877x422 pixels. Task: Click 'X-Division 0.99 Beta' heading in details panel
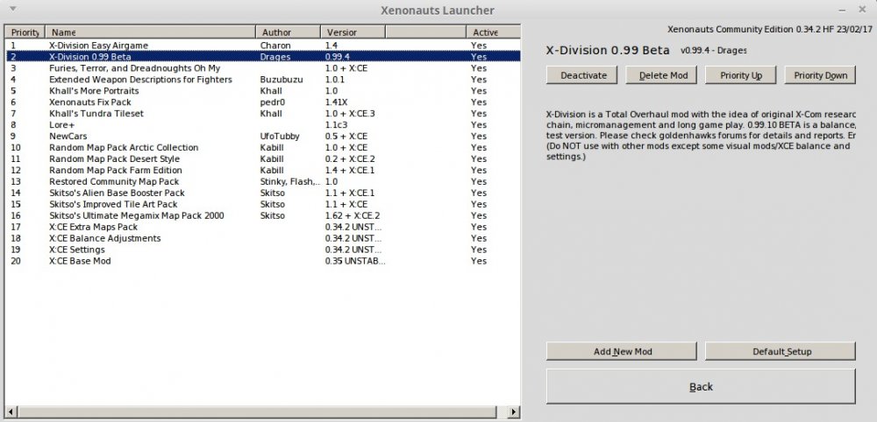point(608,50)
